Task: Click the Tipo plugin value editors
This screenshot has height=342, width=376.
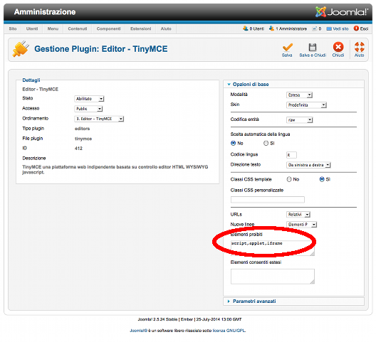Action: click(83, 129)
